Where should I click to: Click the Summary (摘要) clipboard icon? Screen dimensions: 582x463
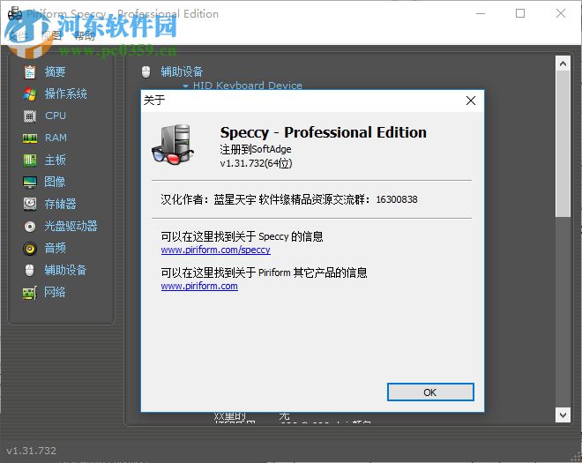click(30, 72)
